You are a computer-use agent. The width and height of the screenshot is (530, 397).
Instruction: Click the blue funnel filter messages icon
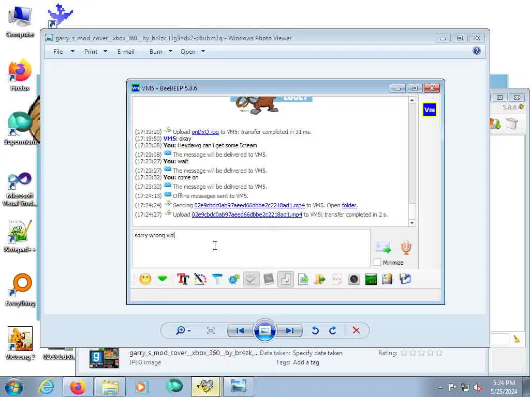click(217, 279)
